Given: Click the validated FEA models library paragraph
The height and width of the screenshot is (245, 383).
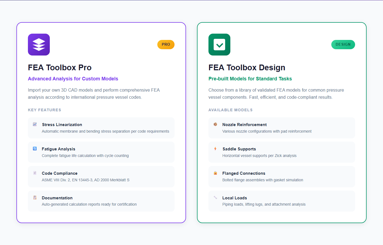Looking at the screenshot, I should point(276,94).
